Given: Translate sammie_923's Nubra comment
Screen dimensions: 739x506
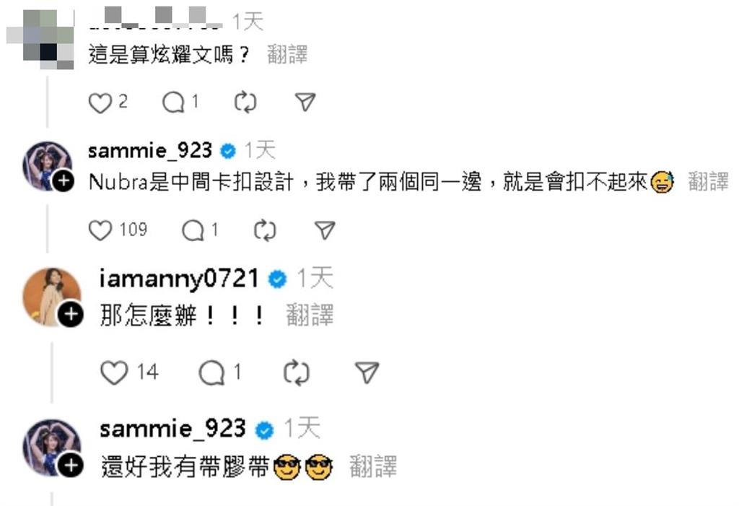Looking at the screenshot, I should coord(708,182).
